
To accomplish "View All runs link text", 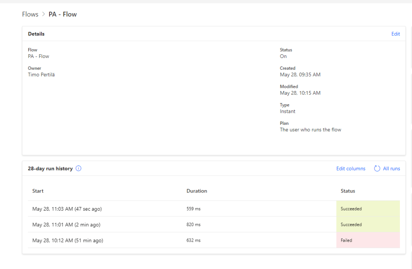I will [391, 169].
